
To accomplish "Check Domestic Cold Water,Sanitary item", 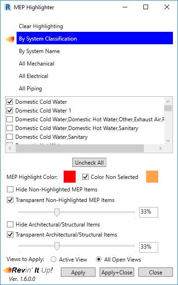I will coord(10,137).
